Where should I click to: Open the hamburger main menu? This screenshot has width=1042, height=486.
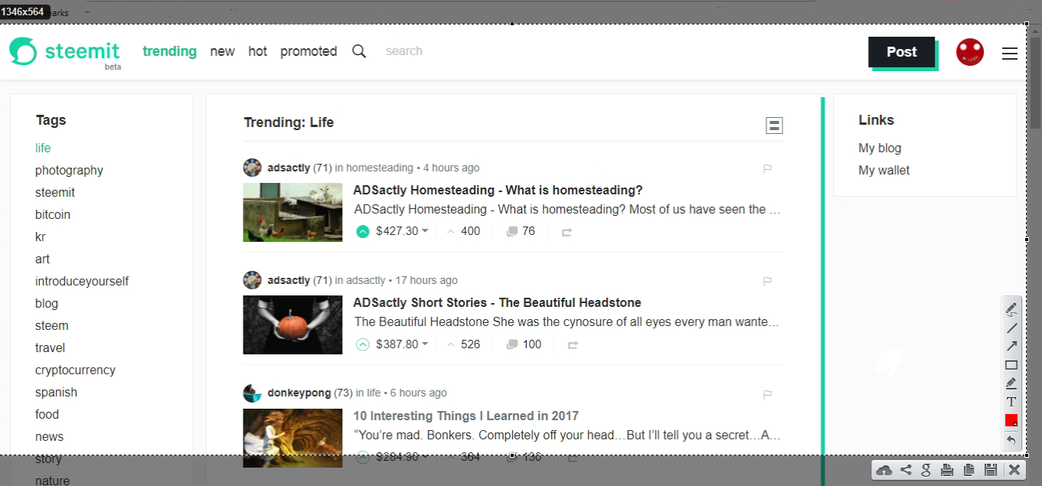tap(1010, 54)
